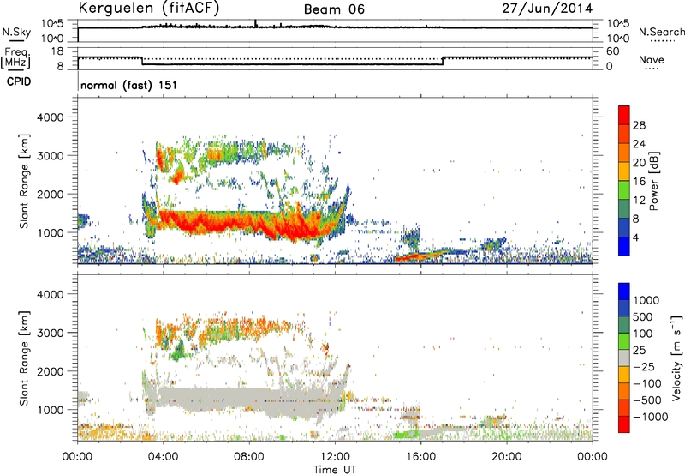The image size is (685, 475).
Task: Click the 'Kerguelen (fitACF)' title text
Action: (148, 8)
